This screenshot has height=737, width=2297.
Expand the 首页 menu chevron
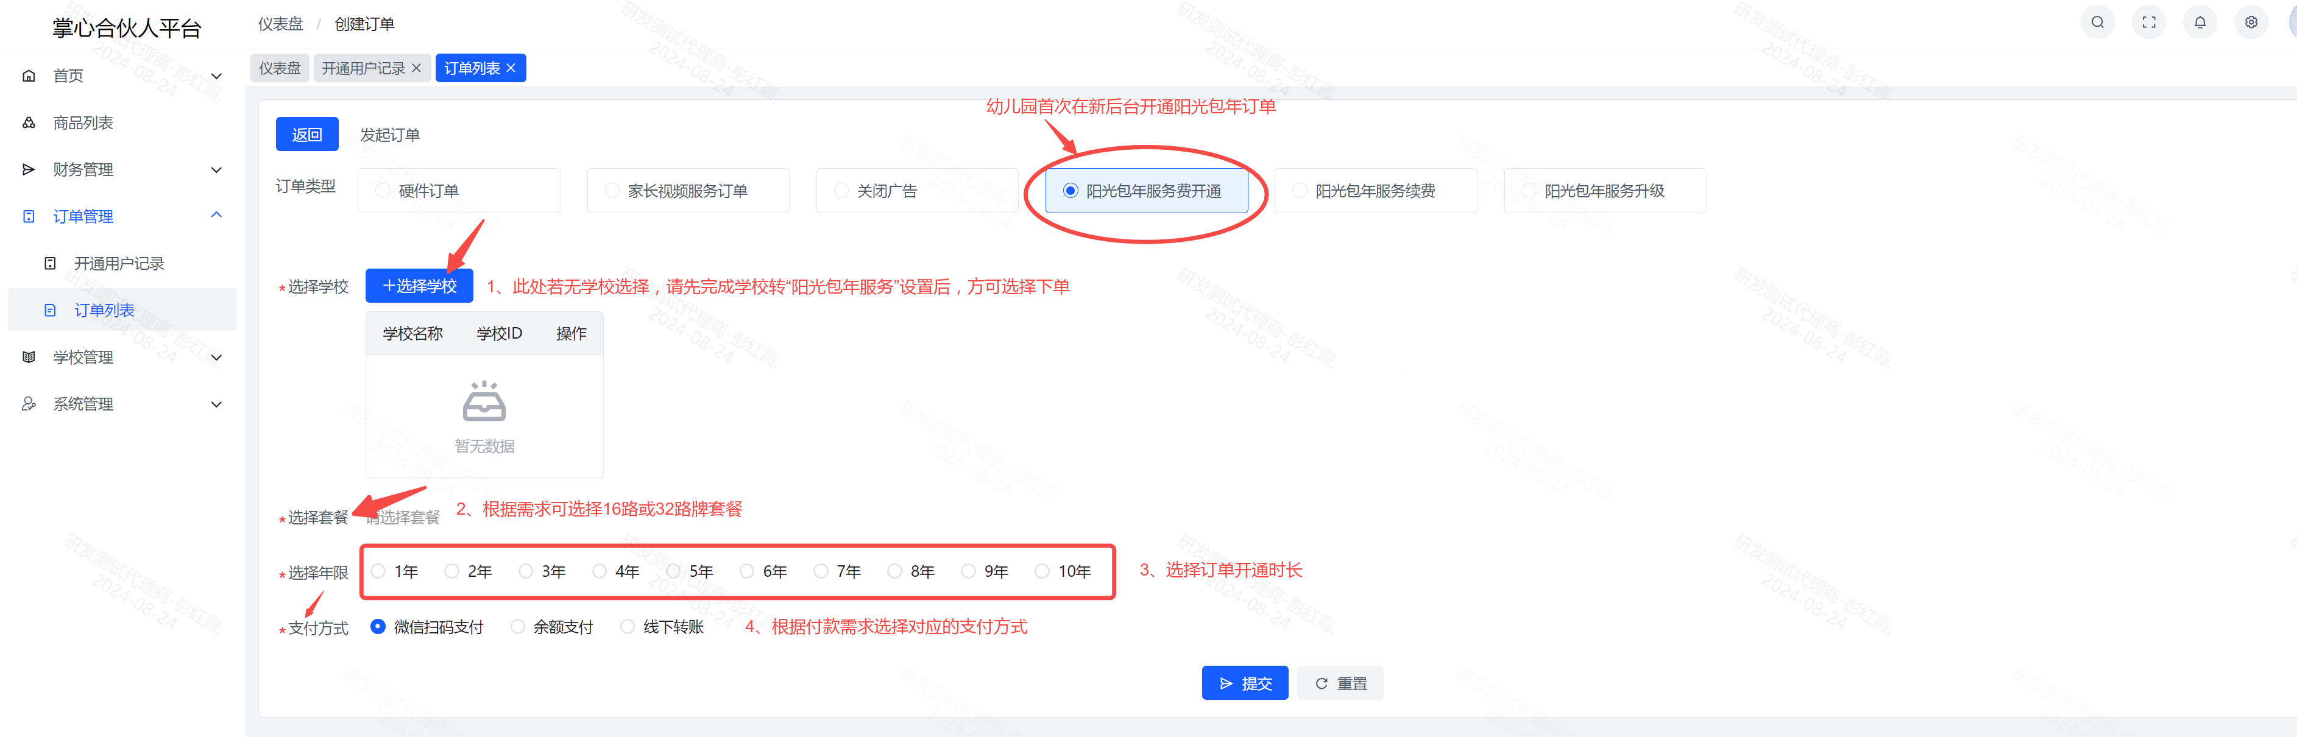point(216,76)
